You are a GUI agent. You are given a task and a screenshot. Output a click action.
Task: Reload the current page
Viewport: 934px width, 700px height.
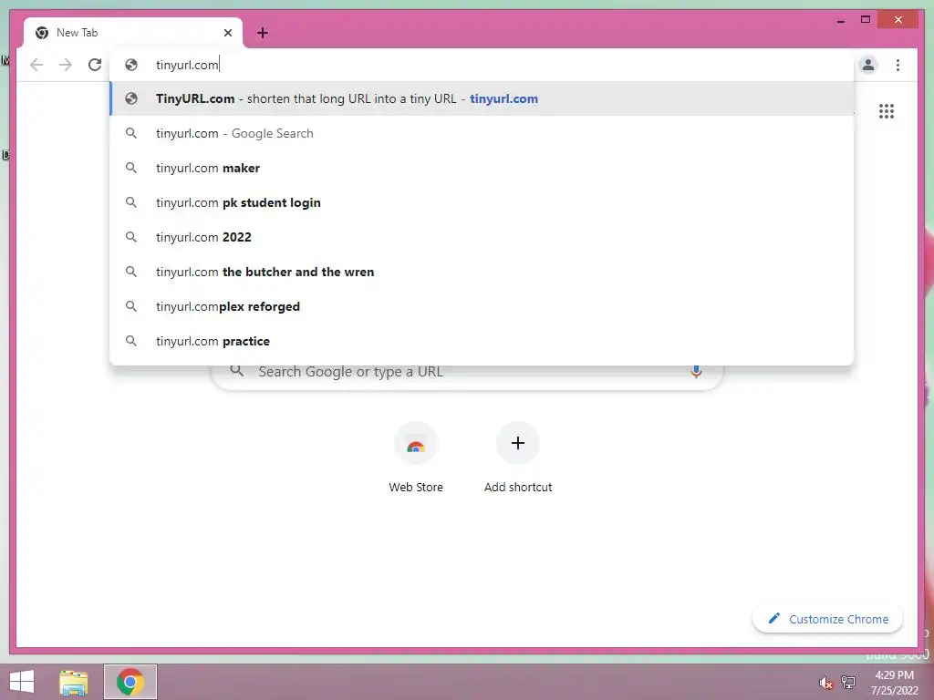coord(95,65)
